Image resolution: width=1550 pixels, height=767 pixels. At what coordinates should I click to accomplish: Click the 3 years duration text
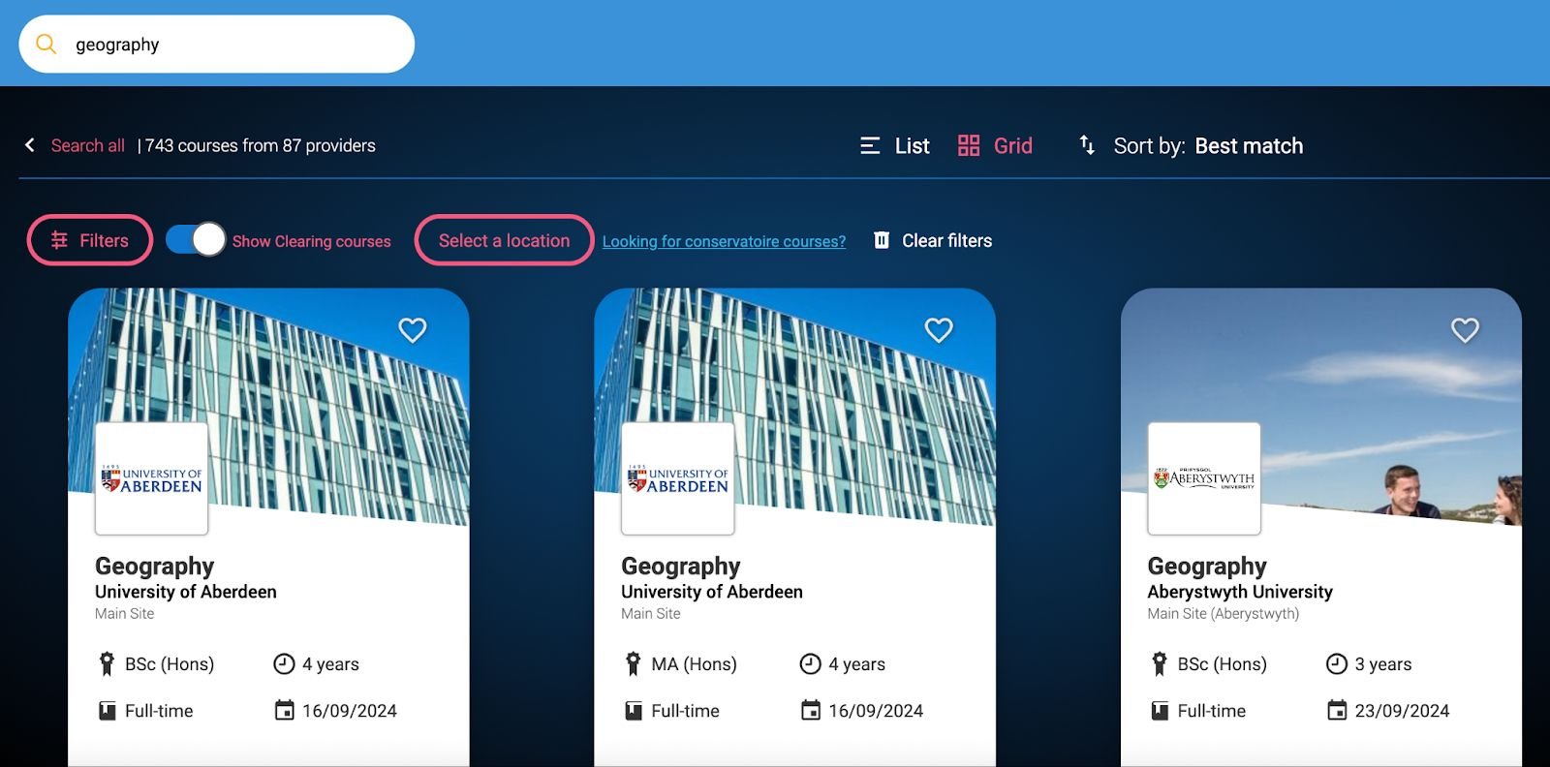pyautogui.click(x=1383, y=664)
